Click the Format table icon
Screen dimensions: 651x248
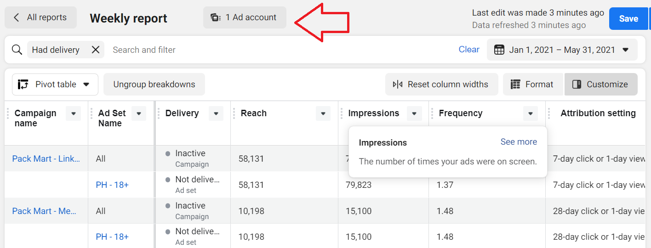click(515, 85)
